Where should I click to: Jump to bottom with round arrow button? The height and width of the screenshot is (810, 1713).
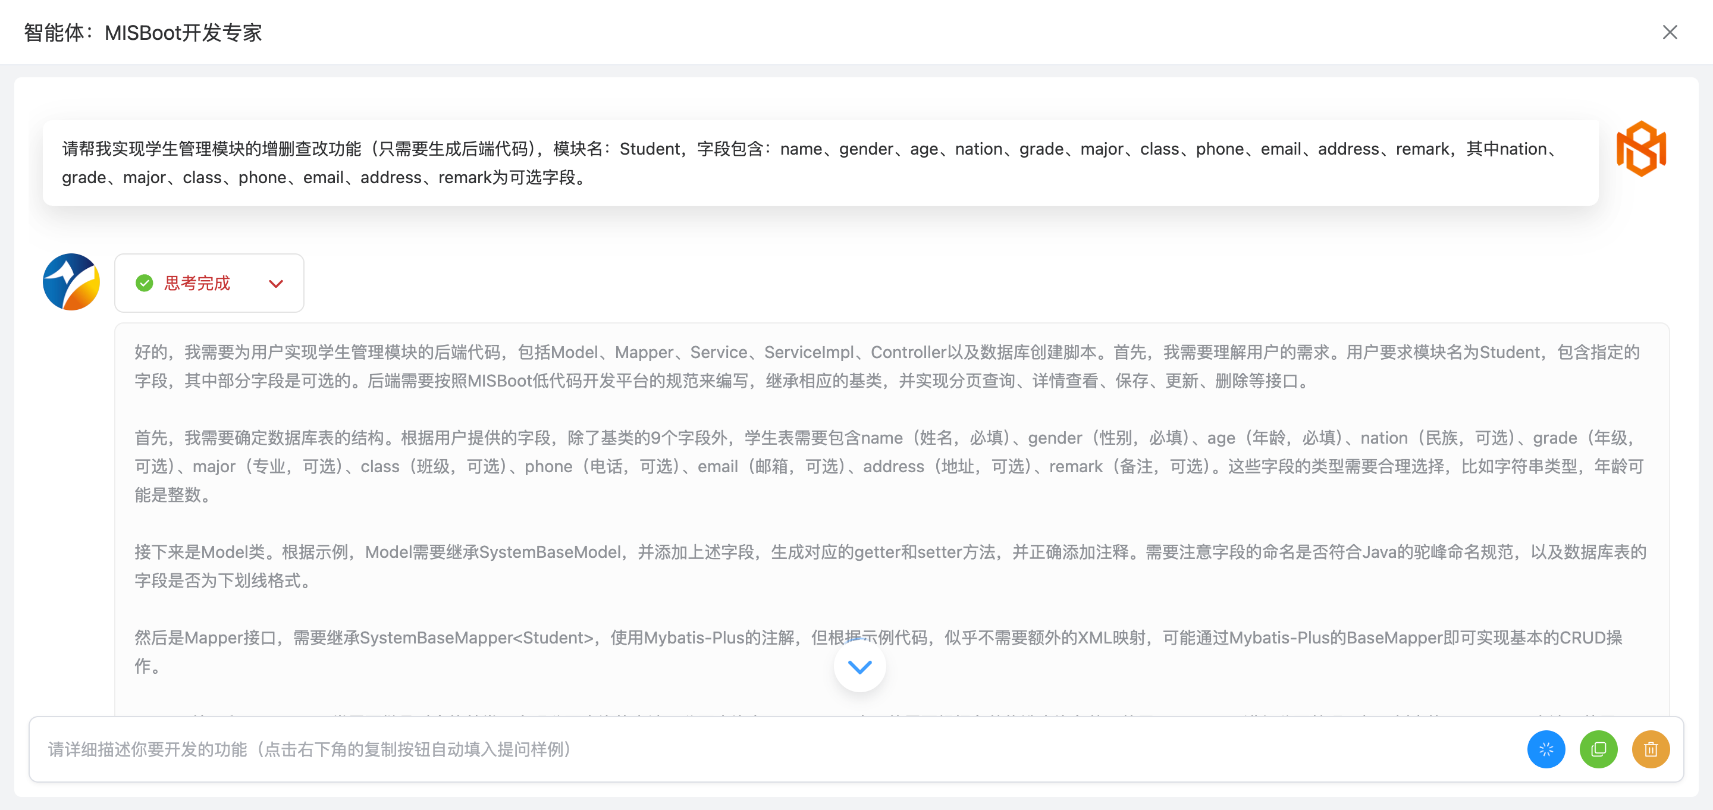click(x=859, y=666)
